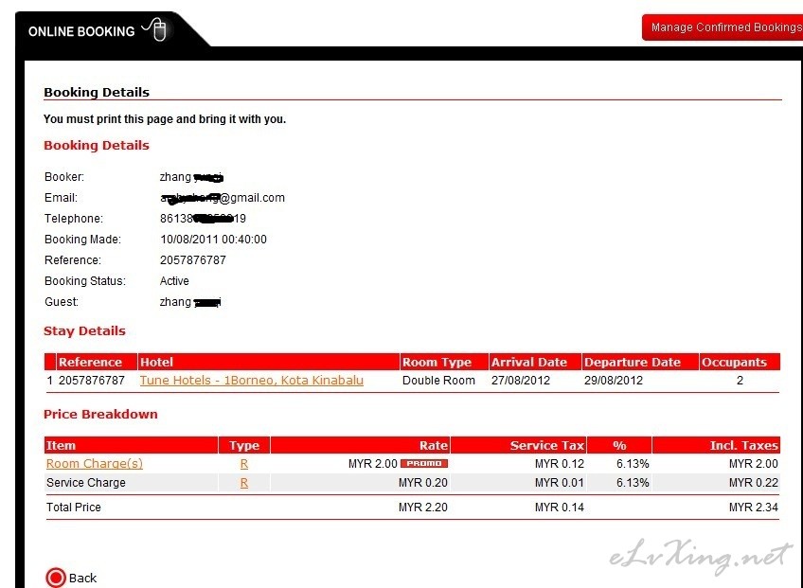803x588 pixels.
Task: Click the Item column header in Price Breakdown
Action: pos(131,446)
